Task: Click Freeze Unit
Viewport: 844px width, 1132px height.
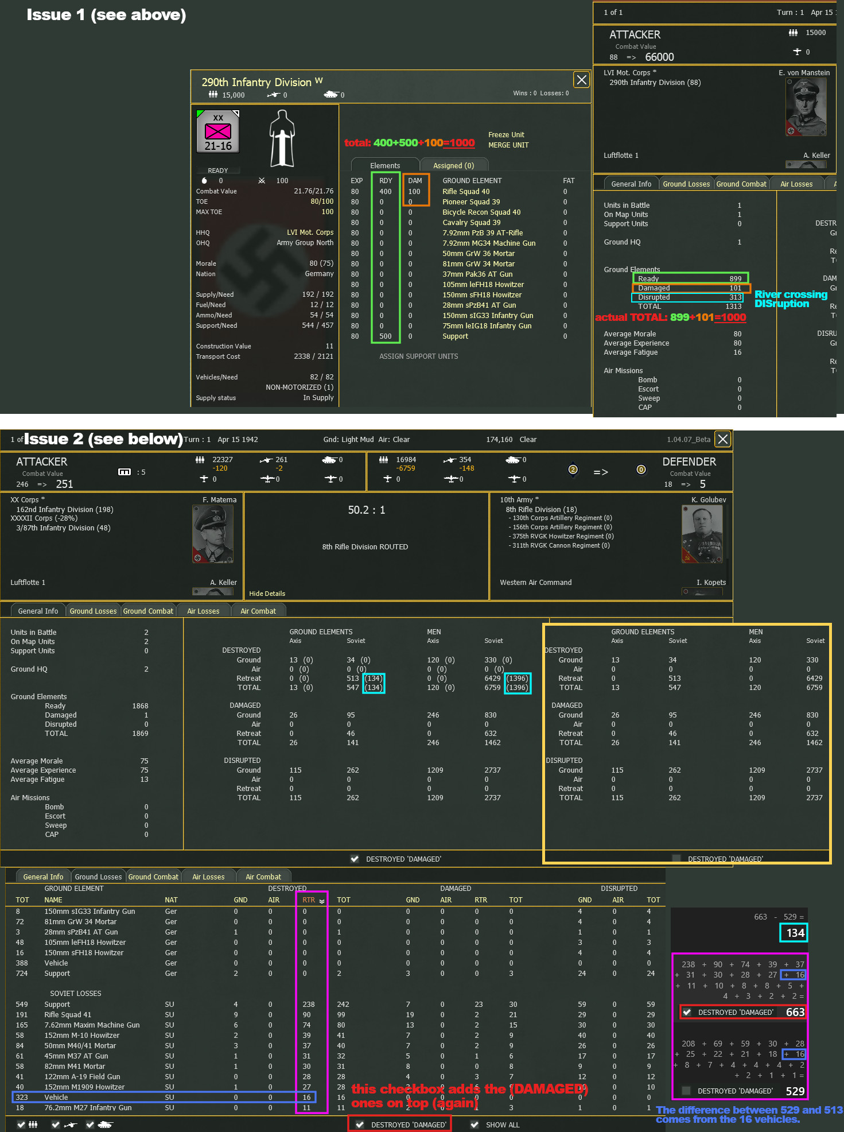Action: pyautogui.click(x=506, y=135)
